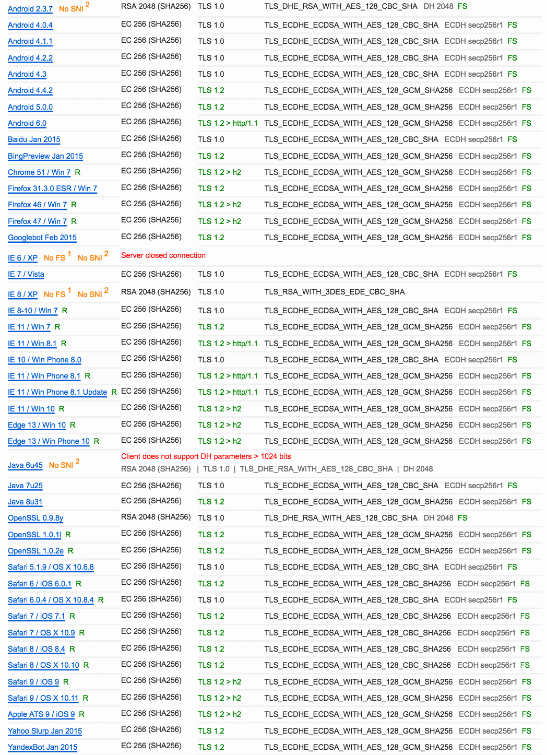Open the Chrome 51 / Win 7 link

click(x=39, y=172)
